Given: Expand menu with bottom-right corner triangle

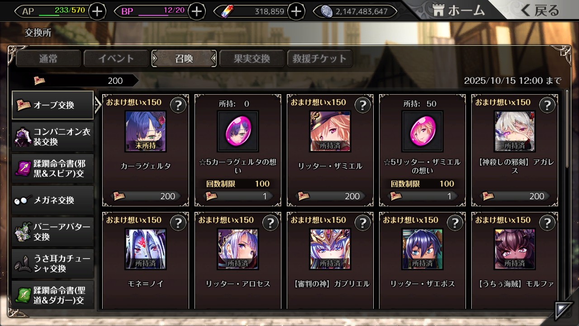Looking at the screenshot, I should tap(564, 311).
